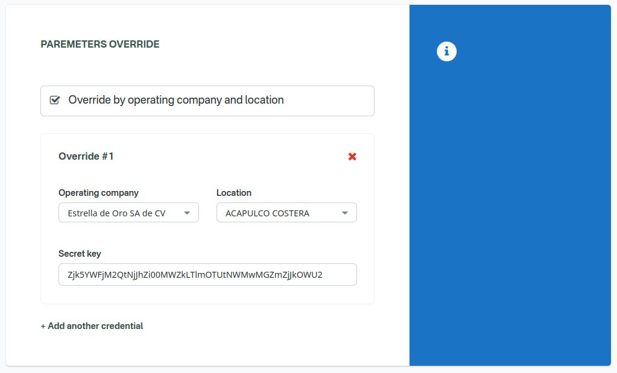Click empty space at the bottom of the Override #1 card

(x=207, y=295)
